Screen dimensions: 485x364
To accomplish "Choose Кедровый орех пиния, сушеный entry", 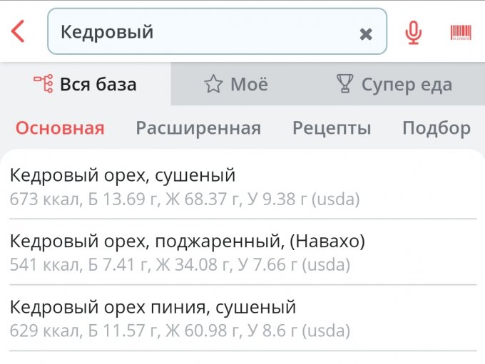I will [153, 308].
